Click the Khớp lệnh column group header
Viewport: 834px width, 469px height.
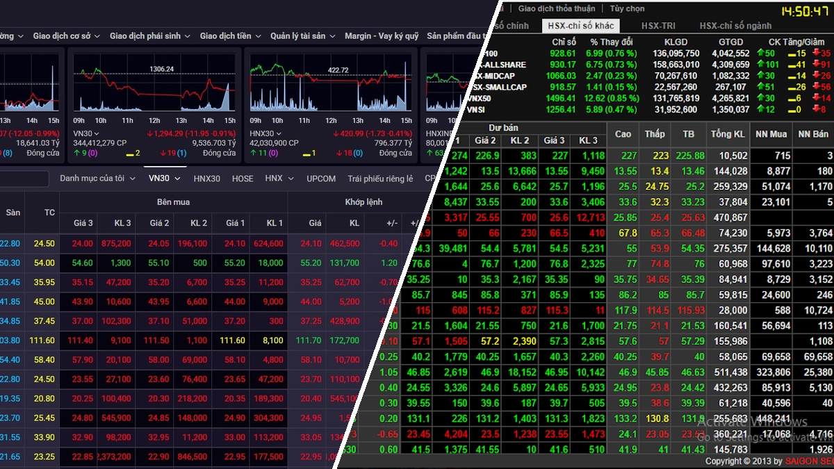pyautogui.click(x=363, y=202)
